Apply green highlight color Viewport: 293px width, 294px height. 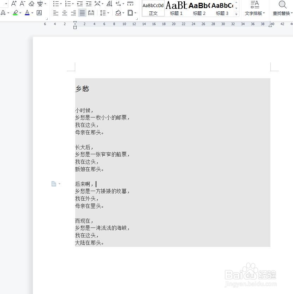[15, 13]
